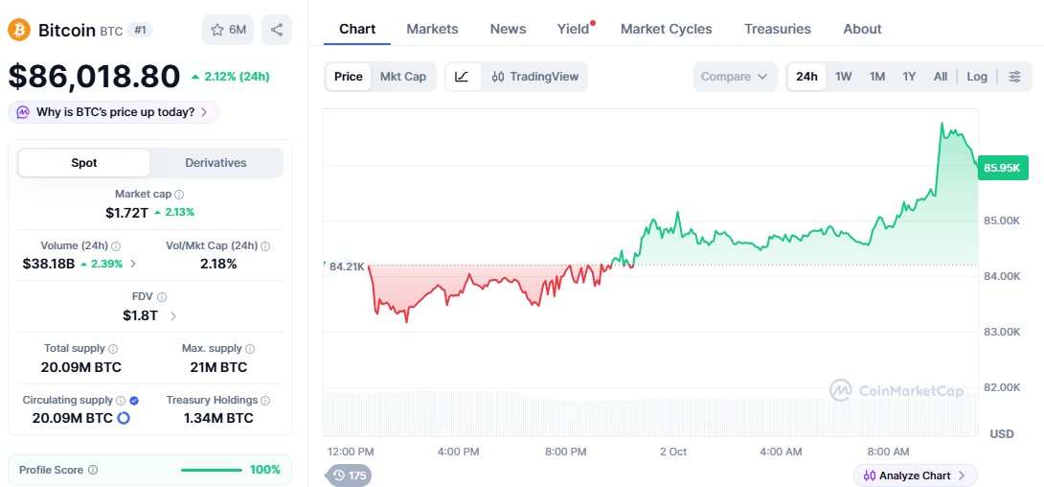
Task: Click "Why is BTC's price up today?" text
Action: pos(115,112)
